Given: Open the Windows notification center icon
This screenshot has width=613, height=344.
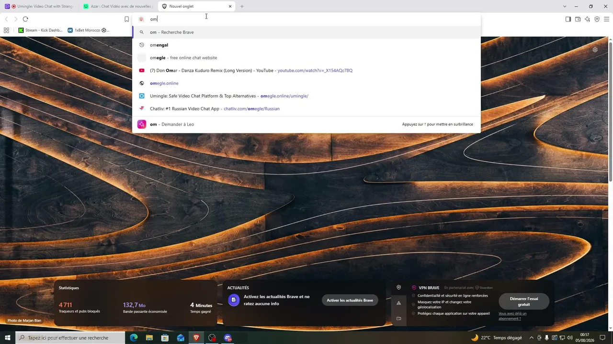Looking at the screenshot, I should tap(603, 338).
